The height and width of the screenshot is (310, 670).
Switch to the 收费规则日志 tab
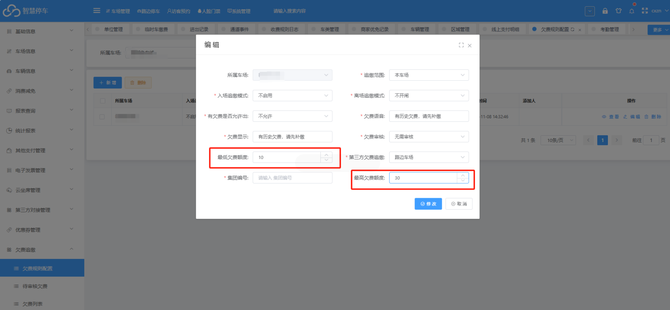280,29
